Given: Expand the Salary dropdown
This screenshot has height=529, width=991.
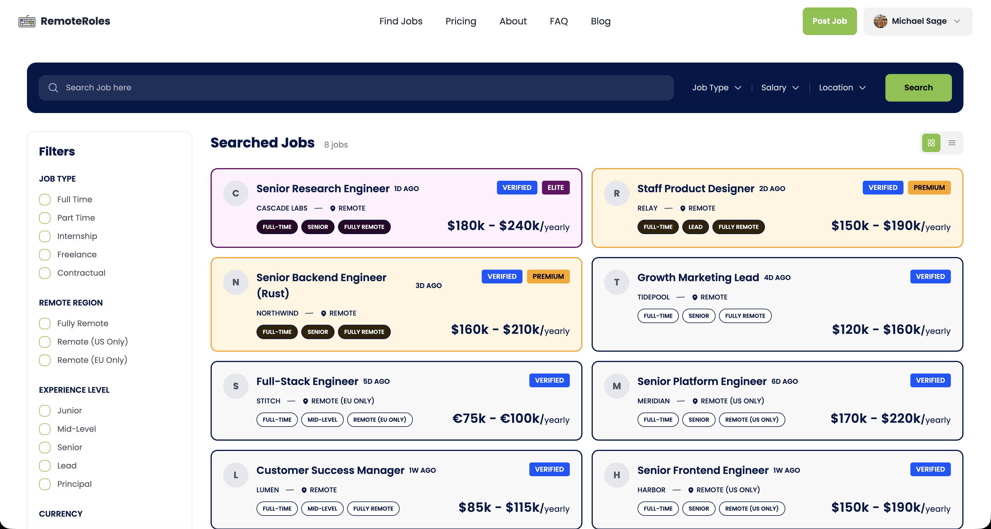Looking at the screenshot, I should pos(780,88).
